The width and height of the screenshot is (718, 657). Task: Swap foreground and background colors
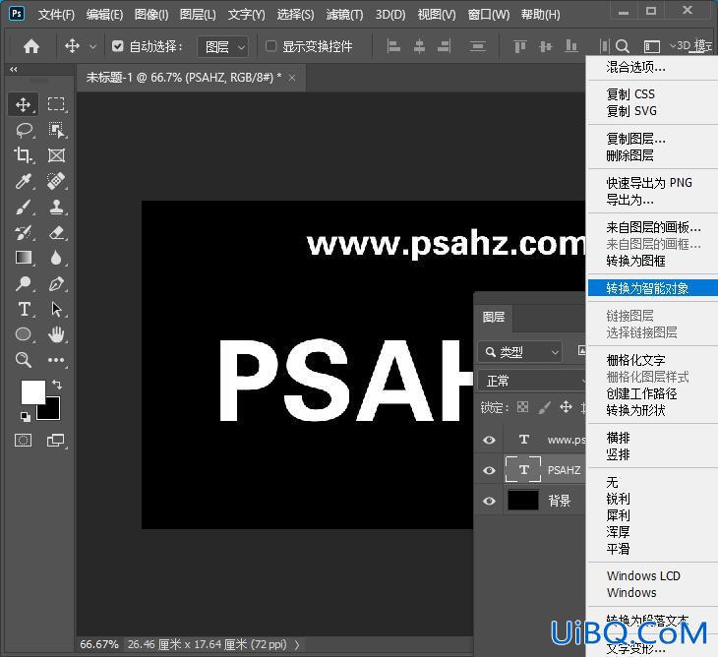tap(57, 385)
